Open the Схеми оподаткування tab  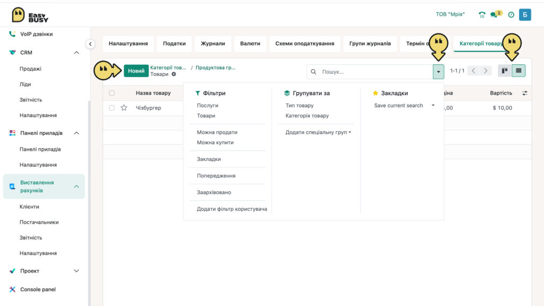[304, 44]
